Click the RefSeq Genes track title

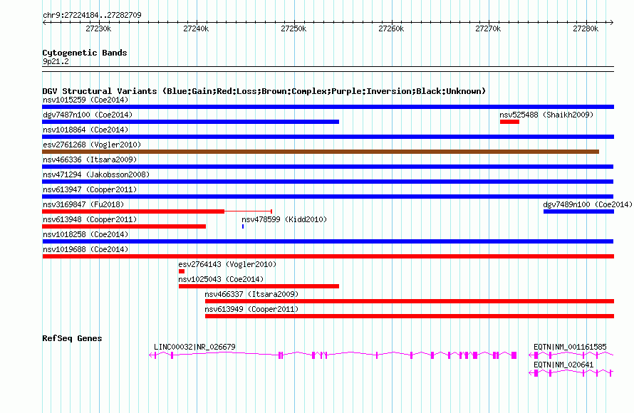point(72,338)
